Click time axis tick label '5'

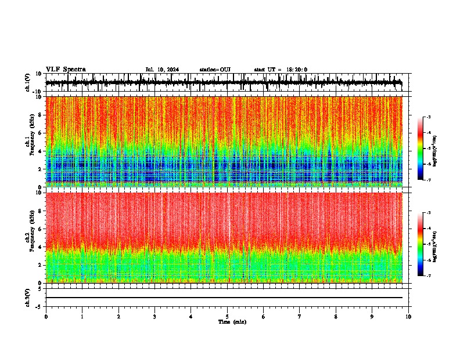click(x=227, y=317)
